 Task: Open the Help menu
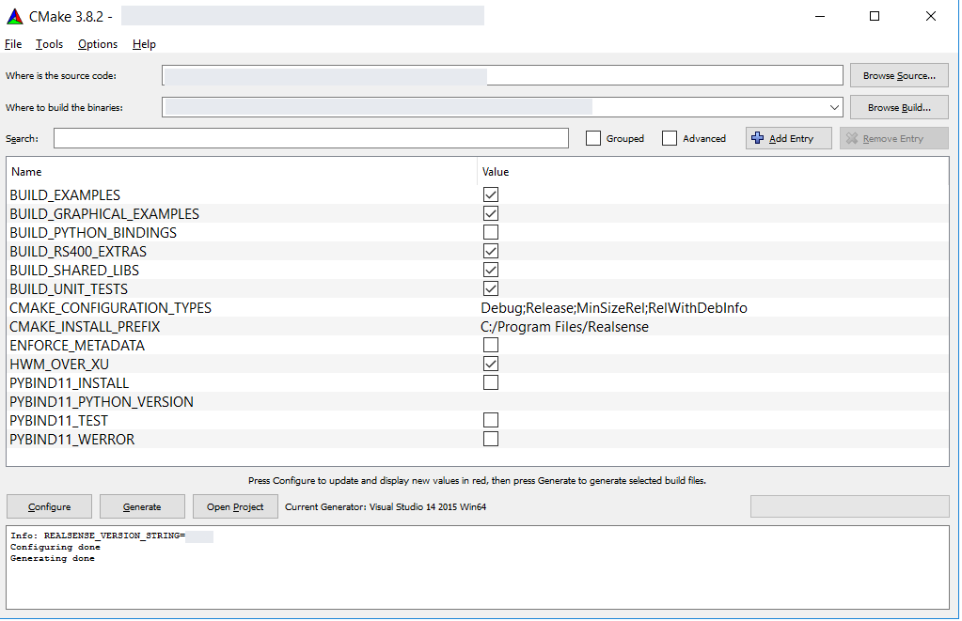(x=144, y=44)
